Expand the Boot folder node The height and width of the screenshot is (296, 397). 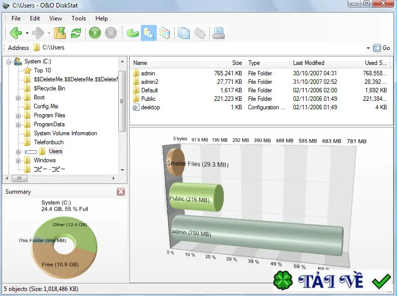point(18,98)
